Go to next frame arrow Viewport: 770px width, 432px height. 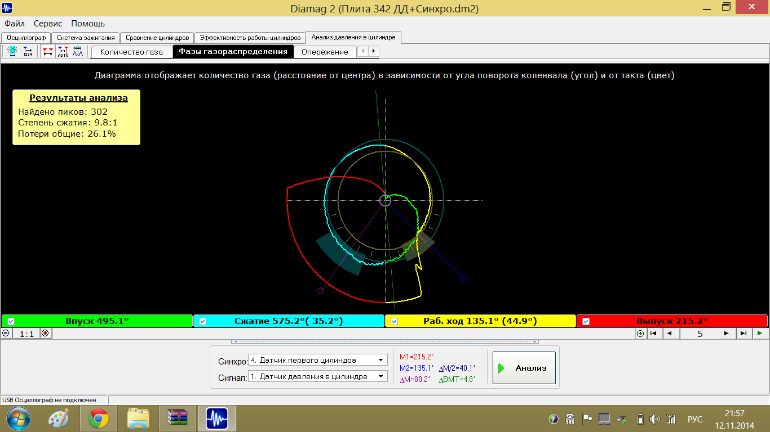pos(727,333)
